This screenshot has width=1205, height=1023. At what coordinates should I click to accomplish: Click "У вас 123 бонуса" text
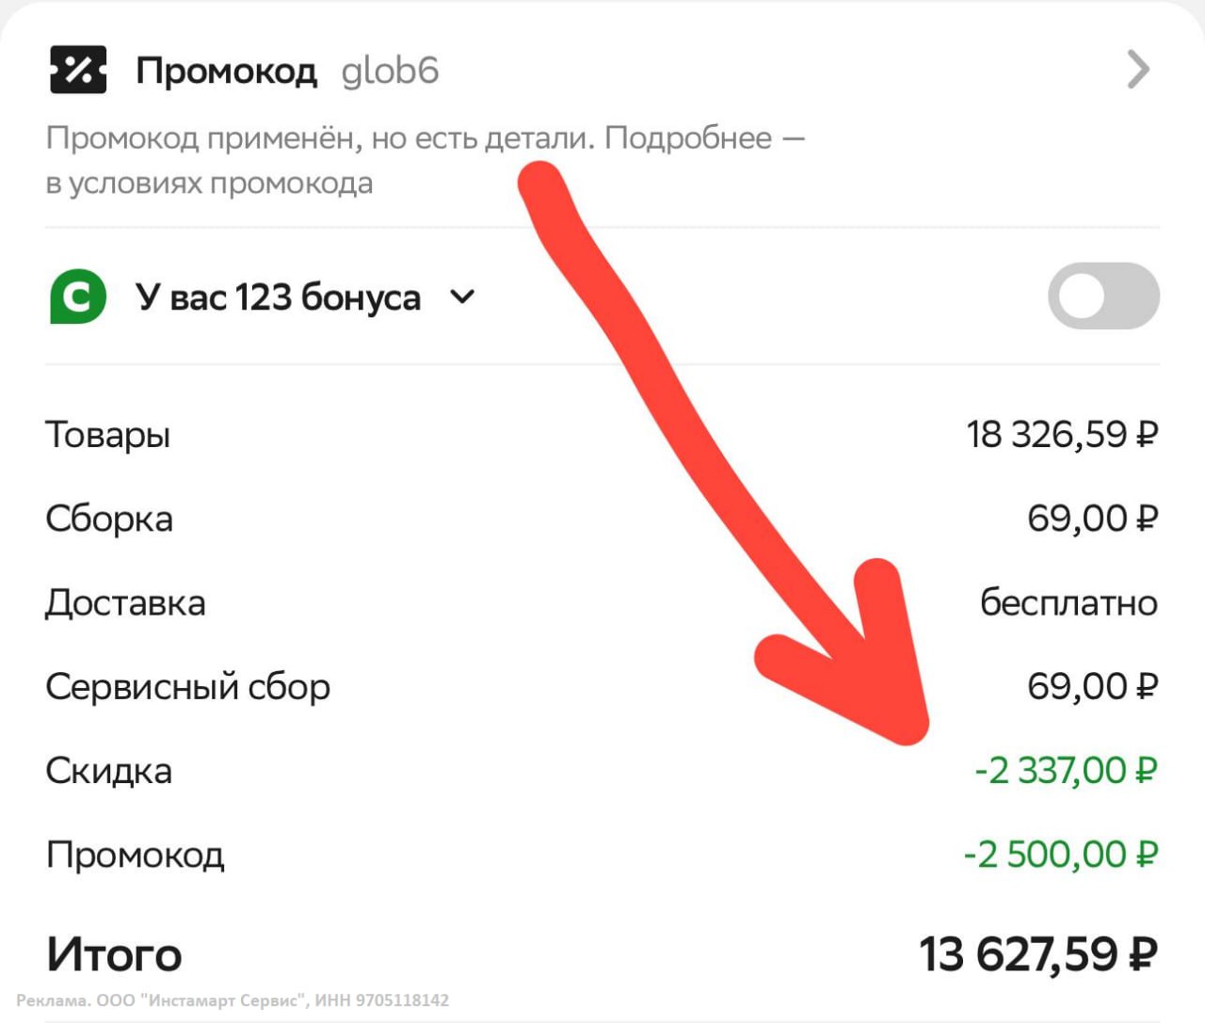click(x=278, y=297)
